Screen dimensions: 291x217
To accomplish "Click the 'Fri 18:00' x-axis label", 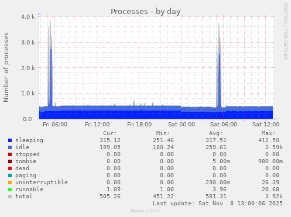I will point(139,125).
